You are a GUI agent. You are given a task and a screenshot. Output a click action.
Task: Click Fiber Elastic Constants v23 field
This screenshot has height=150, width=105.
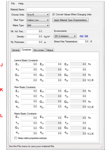click(x=78, y=96)
